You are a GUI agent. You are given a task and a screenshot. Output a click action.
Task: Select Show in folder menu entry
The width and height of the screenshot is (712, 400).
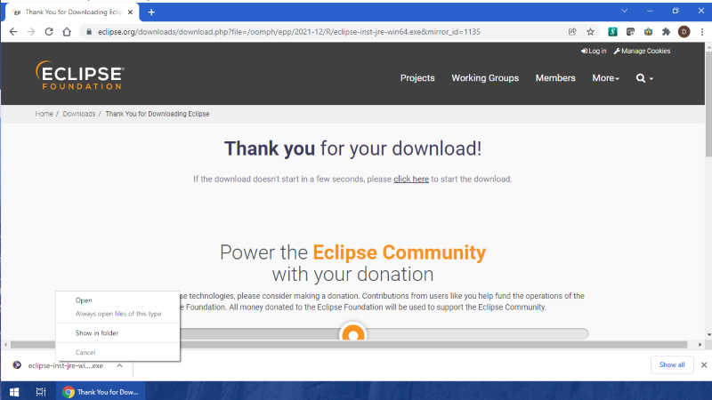(x=117, y=332)
